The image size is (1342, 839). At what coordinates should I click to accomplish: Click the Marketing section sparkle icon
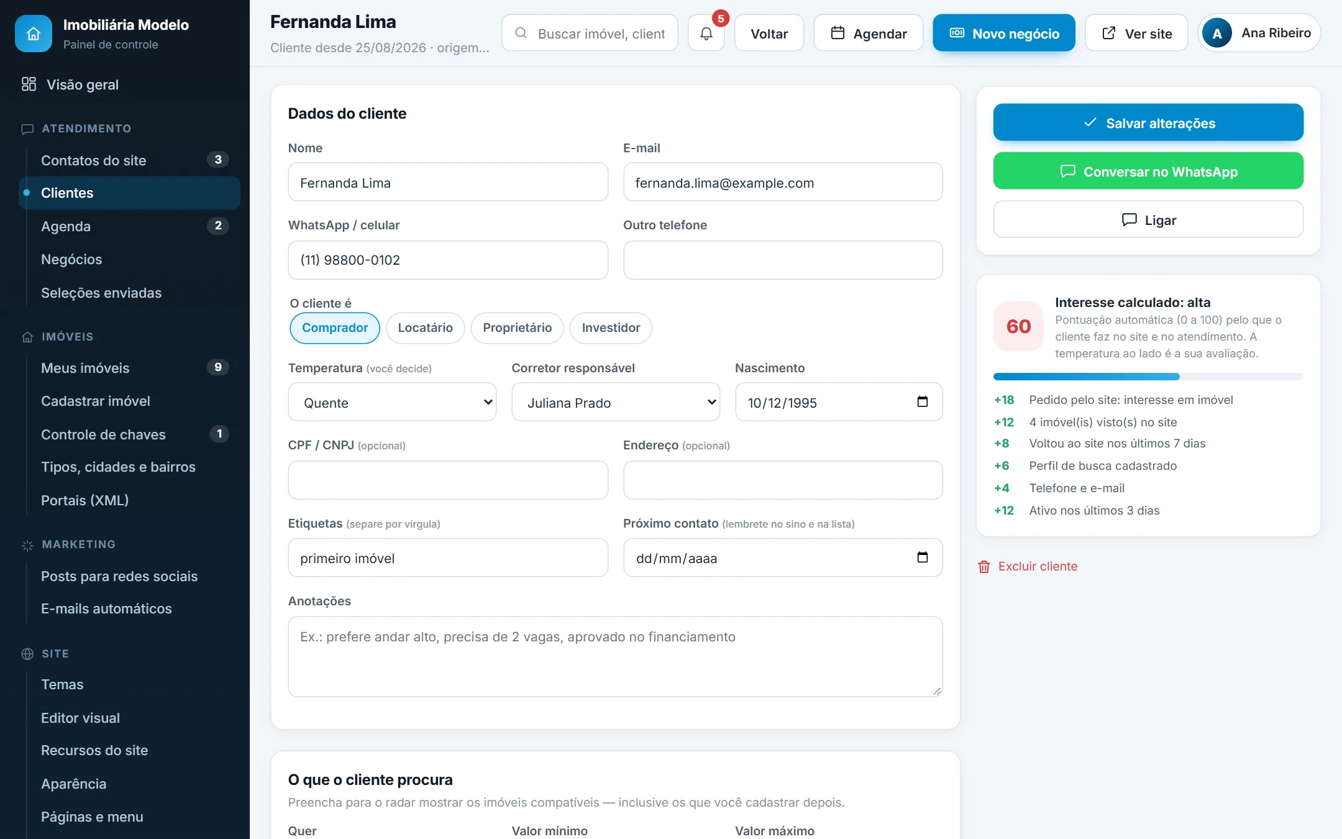[27, 545]
